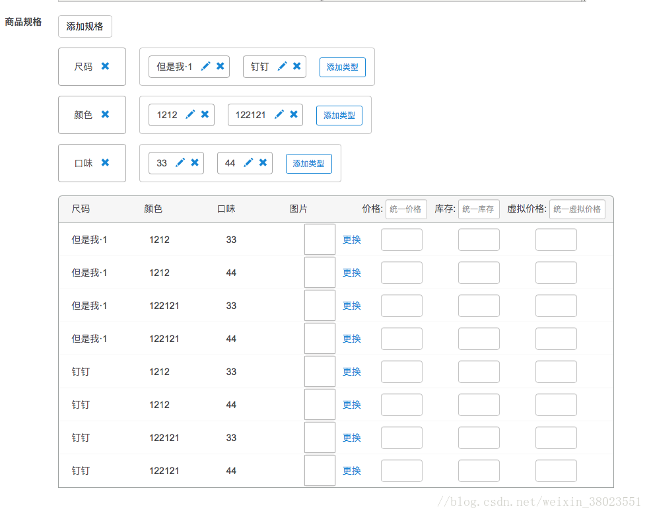Focus the 统一虚拟价格 input field
The image size is (649, 515).
[578, 209]
